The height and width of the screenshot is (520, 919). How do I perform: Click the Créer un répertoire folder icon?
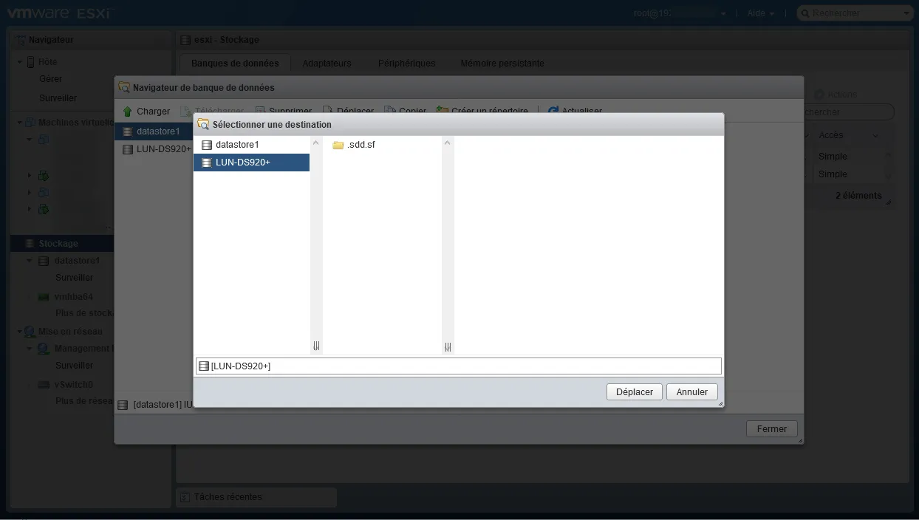pyautogui.click(x=443, y=112)
